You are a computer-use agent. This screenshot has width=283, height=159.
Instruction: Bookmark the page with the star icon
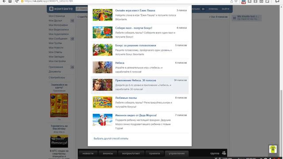click(236, 1)
